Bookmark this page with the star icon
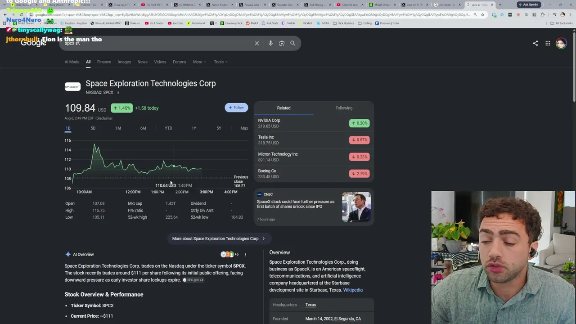576x324 pixels. coord(482,15)
